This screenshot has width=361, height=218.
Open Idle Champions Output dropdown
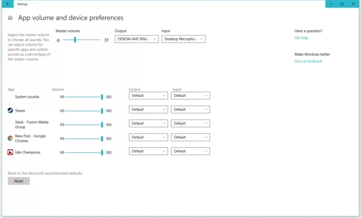(x=148, y=151)
